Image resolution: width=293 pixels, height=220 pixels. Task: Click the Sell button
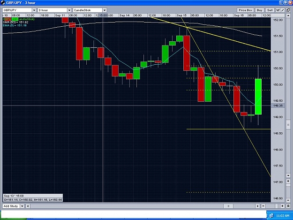[270, 10]
